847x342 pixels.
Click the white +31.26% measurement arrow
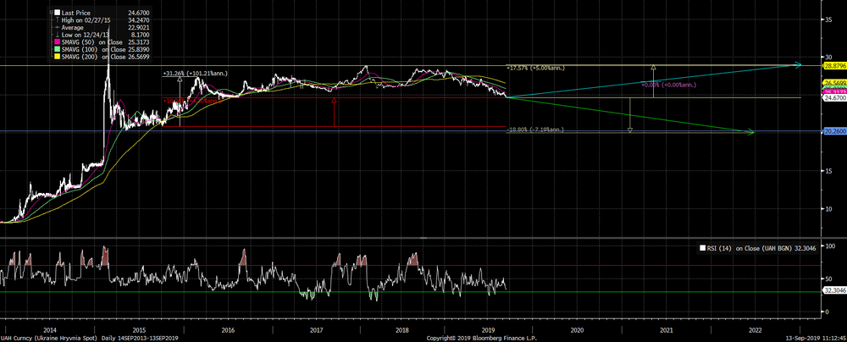tap(180, 81)
